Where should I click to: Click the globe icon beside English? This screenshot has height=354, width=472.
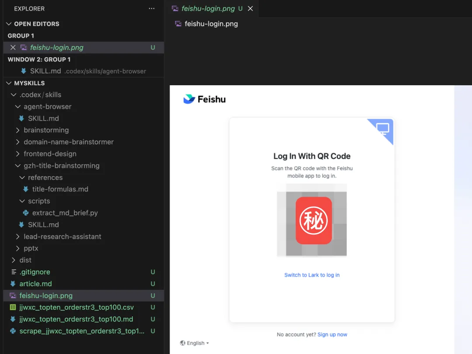pos(183,343)
